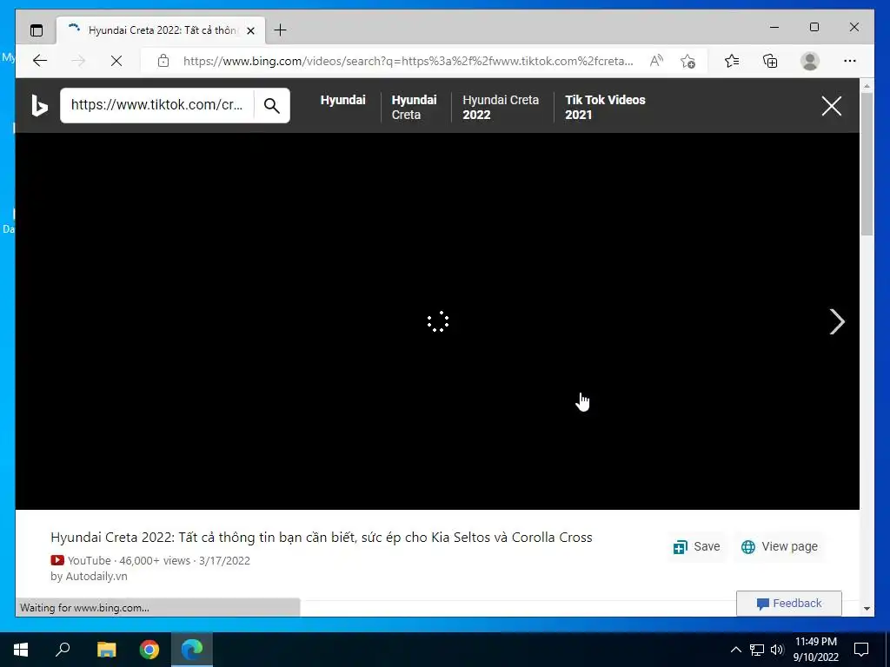
Task: Open the taskbar clock and date
Action: coord(815,650)
